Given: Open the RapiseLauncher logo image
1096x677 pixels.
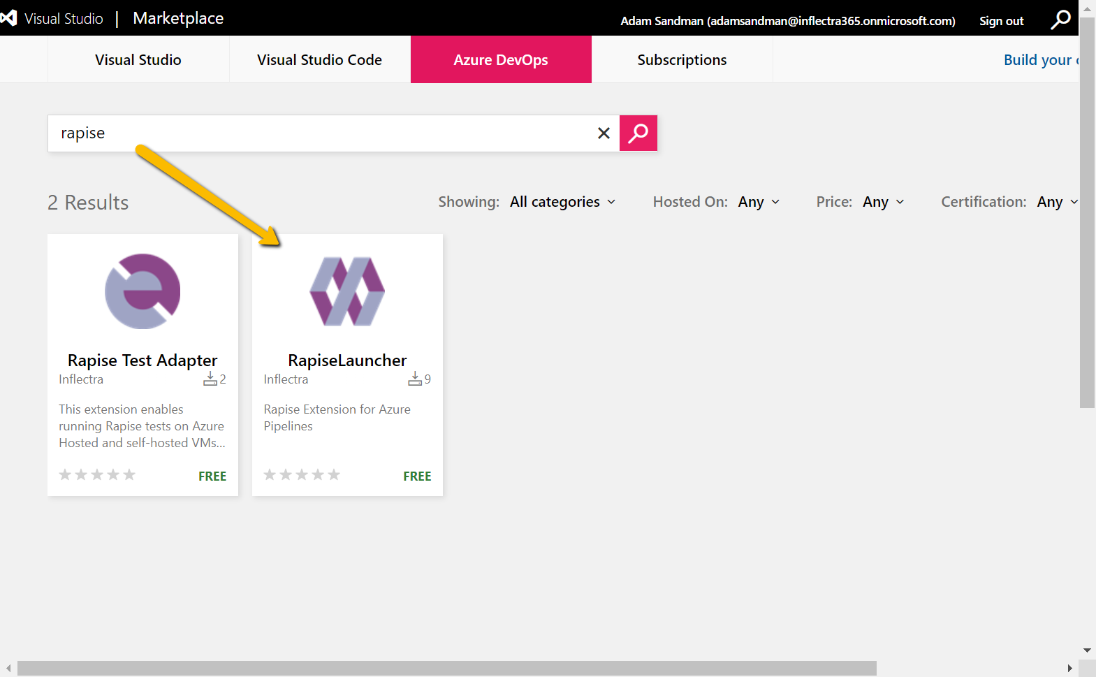Looking at the screenshot, I should click(x=347, y=291).
